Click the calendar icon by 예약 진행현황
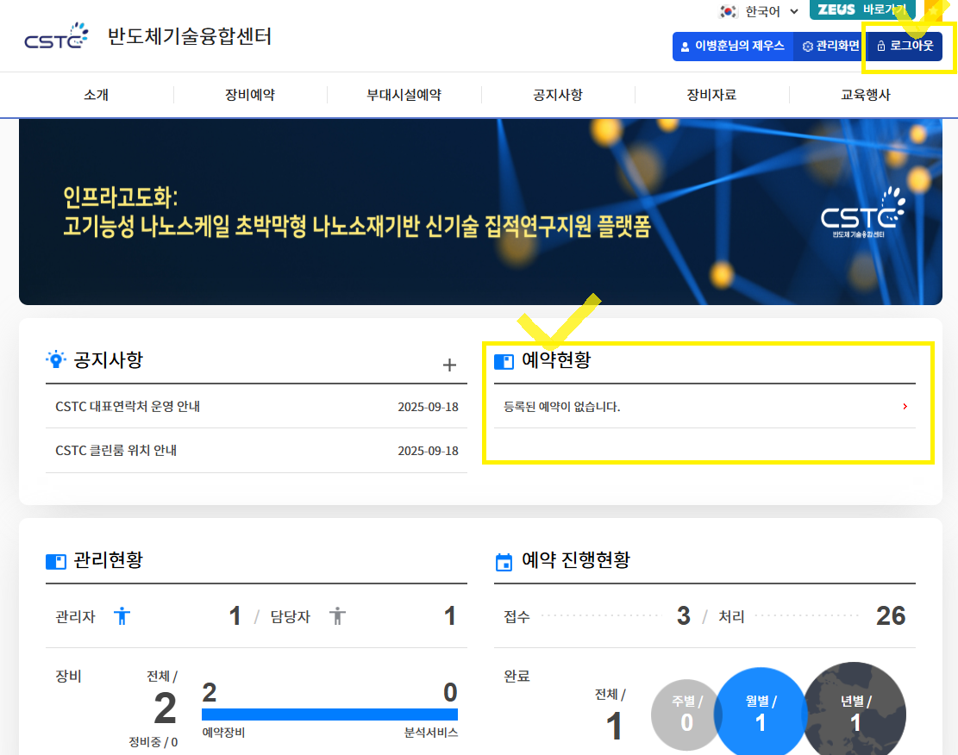The image size is (958, 755). (504, 562)
